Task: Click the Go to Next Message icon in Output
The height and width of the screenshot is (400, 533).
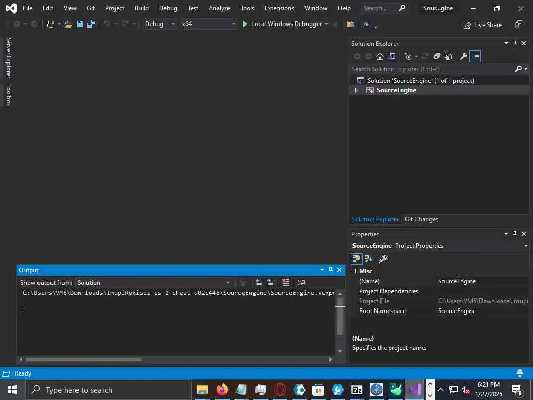Action: 270,282
